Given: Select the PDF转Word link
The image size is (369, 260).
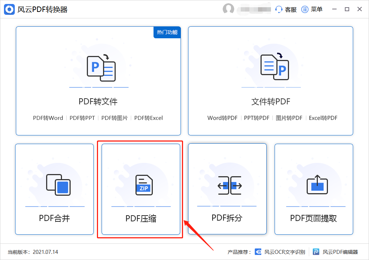Looking at the screenshot, I should pos(48,118).
